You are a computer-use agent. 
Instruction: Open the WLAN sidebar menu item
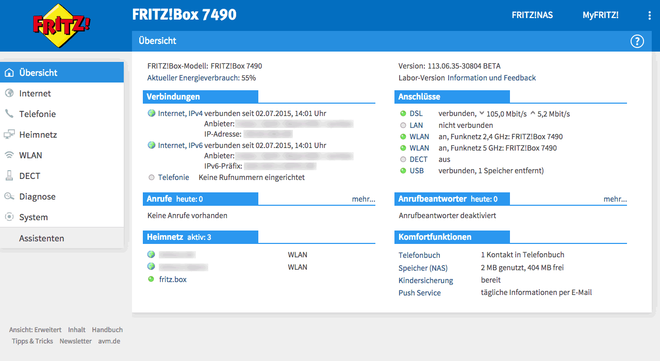click(62, 155)
